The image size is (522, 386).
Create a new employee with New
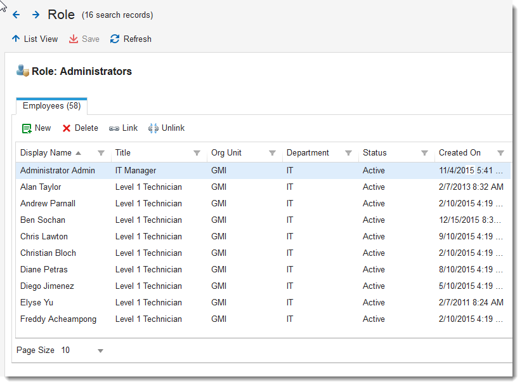click(x=37, y=128)
